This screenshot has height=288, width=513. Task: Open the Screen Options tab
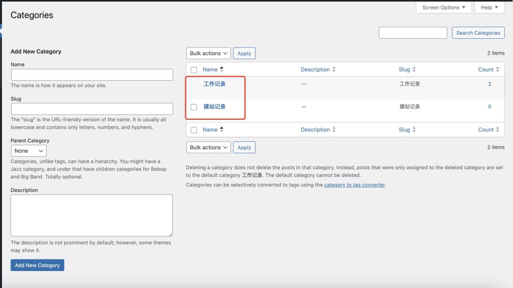[443, 8]
